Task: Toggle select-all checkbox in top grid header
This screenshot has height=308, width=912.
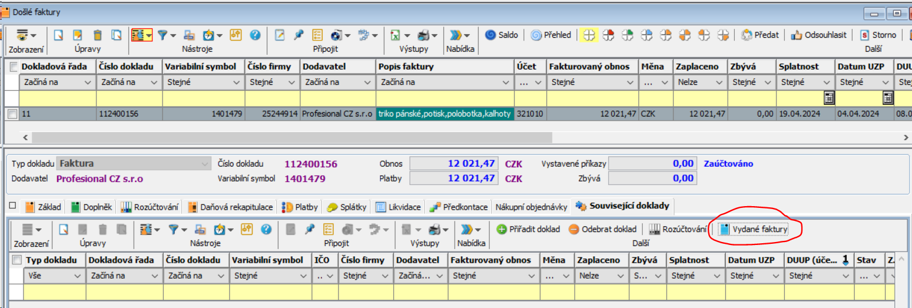Action: pyautogui.click(x=14, y=67)
